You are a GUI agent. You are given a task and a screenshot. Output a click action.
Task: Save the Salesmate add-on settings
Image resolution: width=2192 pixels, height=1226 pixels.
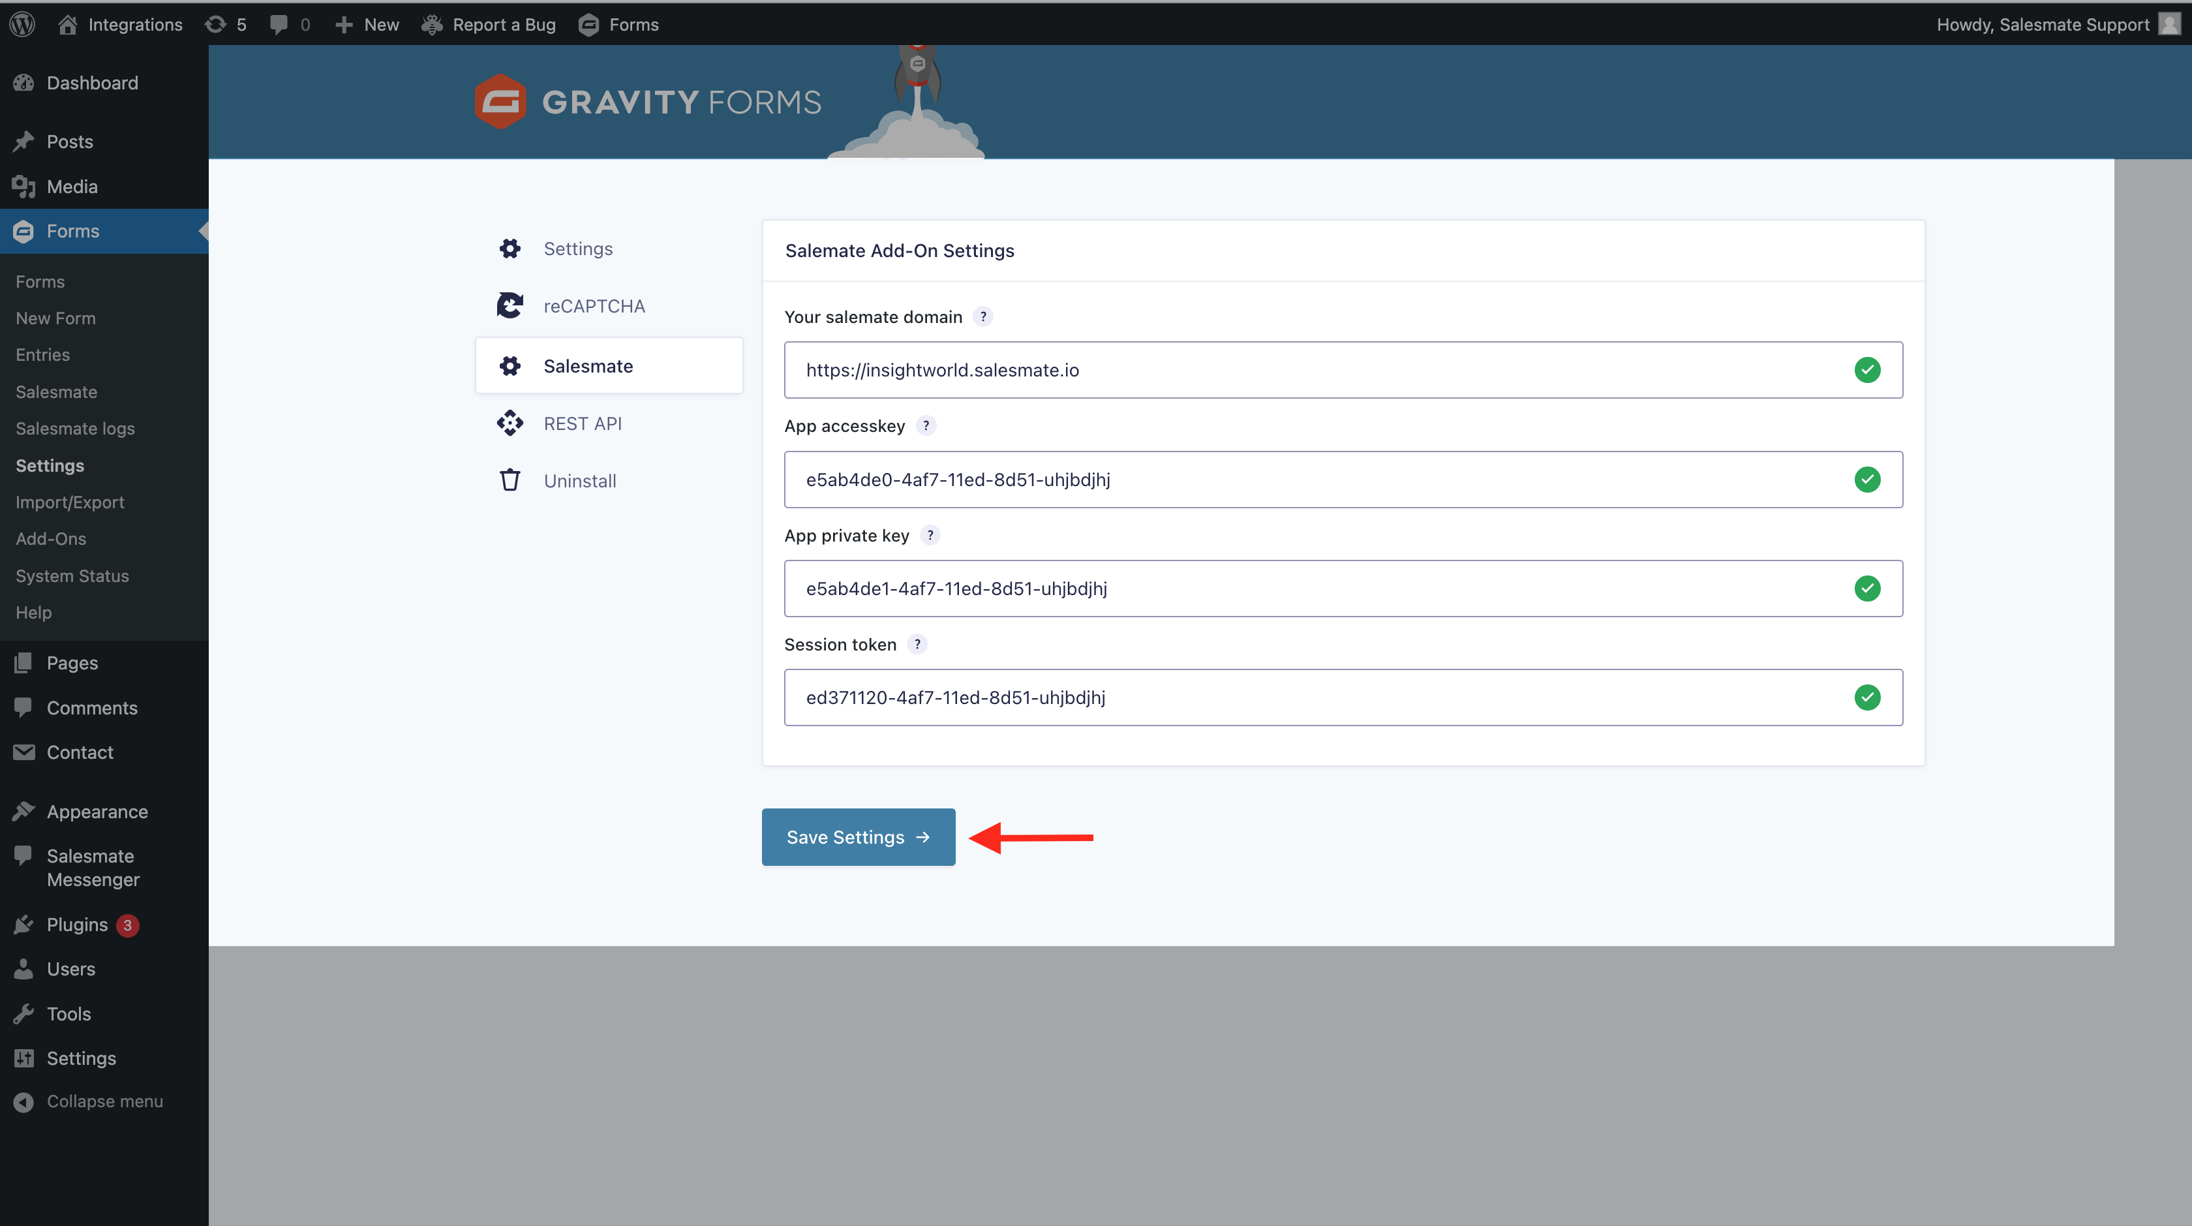click(858, 837)
